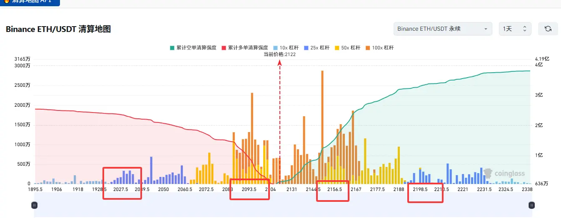
Task: Click the 2156.5 price axis label
Action: coord(334,189)
